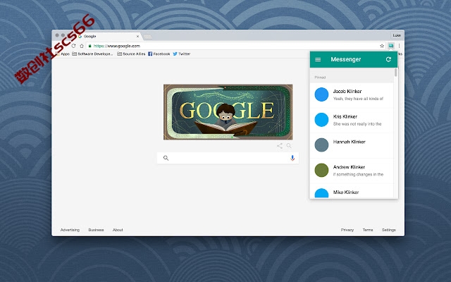Open message preview 'Yeah, they have all kinds of'
Viewport: 451px width, 282px height.
point(358,99)
